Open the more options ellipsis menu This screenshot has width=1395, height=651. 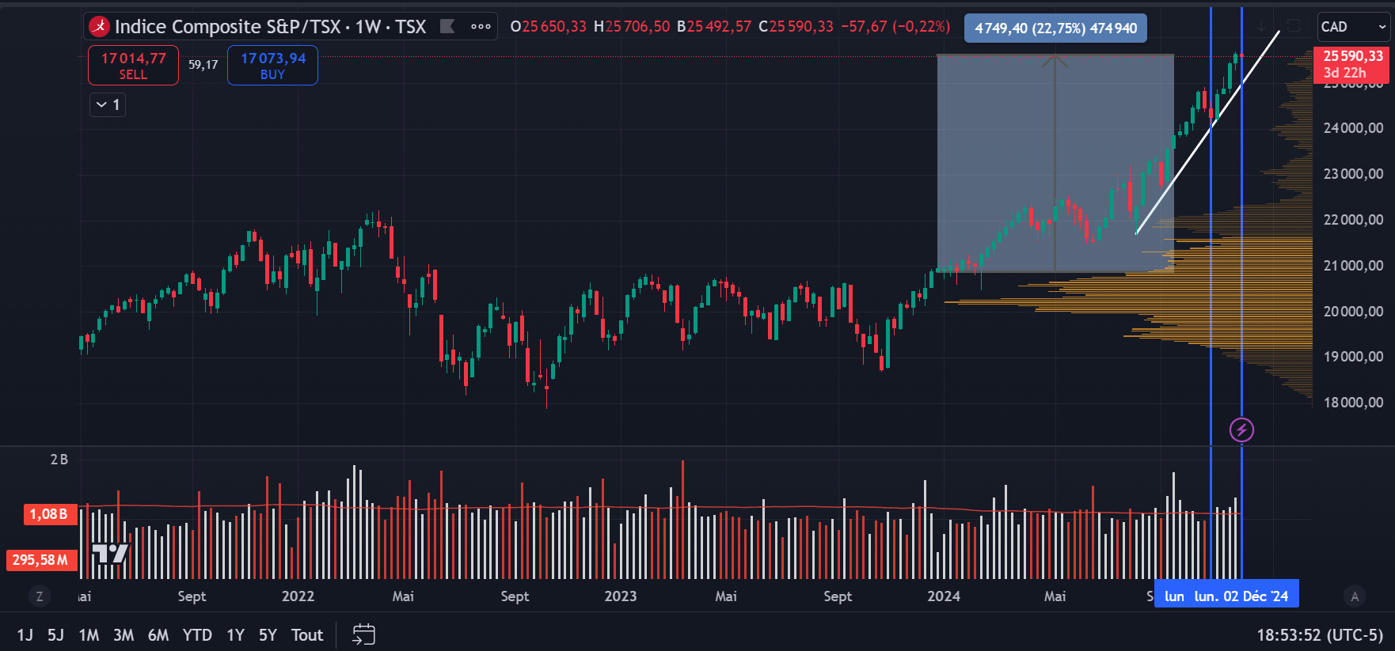pos(481,27)
